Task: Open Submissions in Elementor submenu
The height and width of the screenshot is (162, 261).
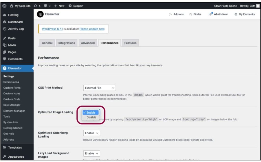Action: [11, 82]
